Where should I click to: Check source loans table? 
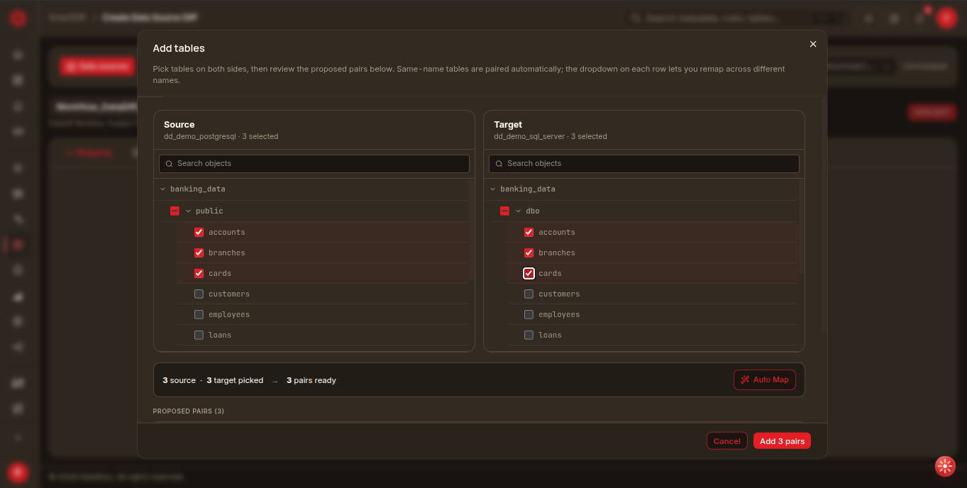(199, 335)
